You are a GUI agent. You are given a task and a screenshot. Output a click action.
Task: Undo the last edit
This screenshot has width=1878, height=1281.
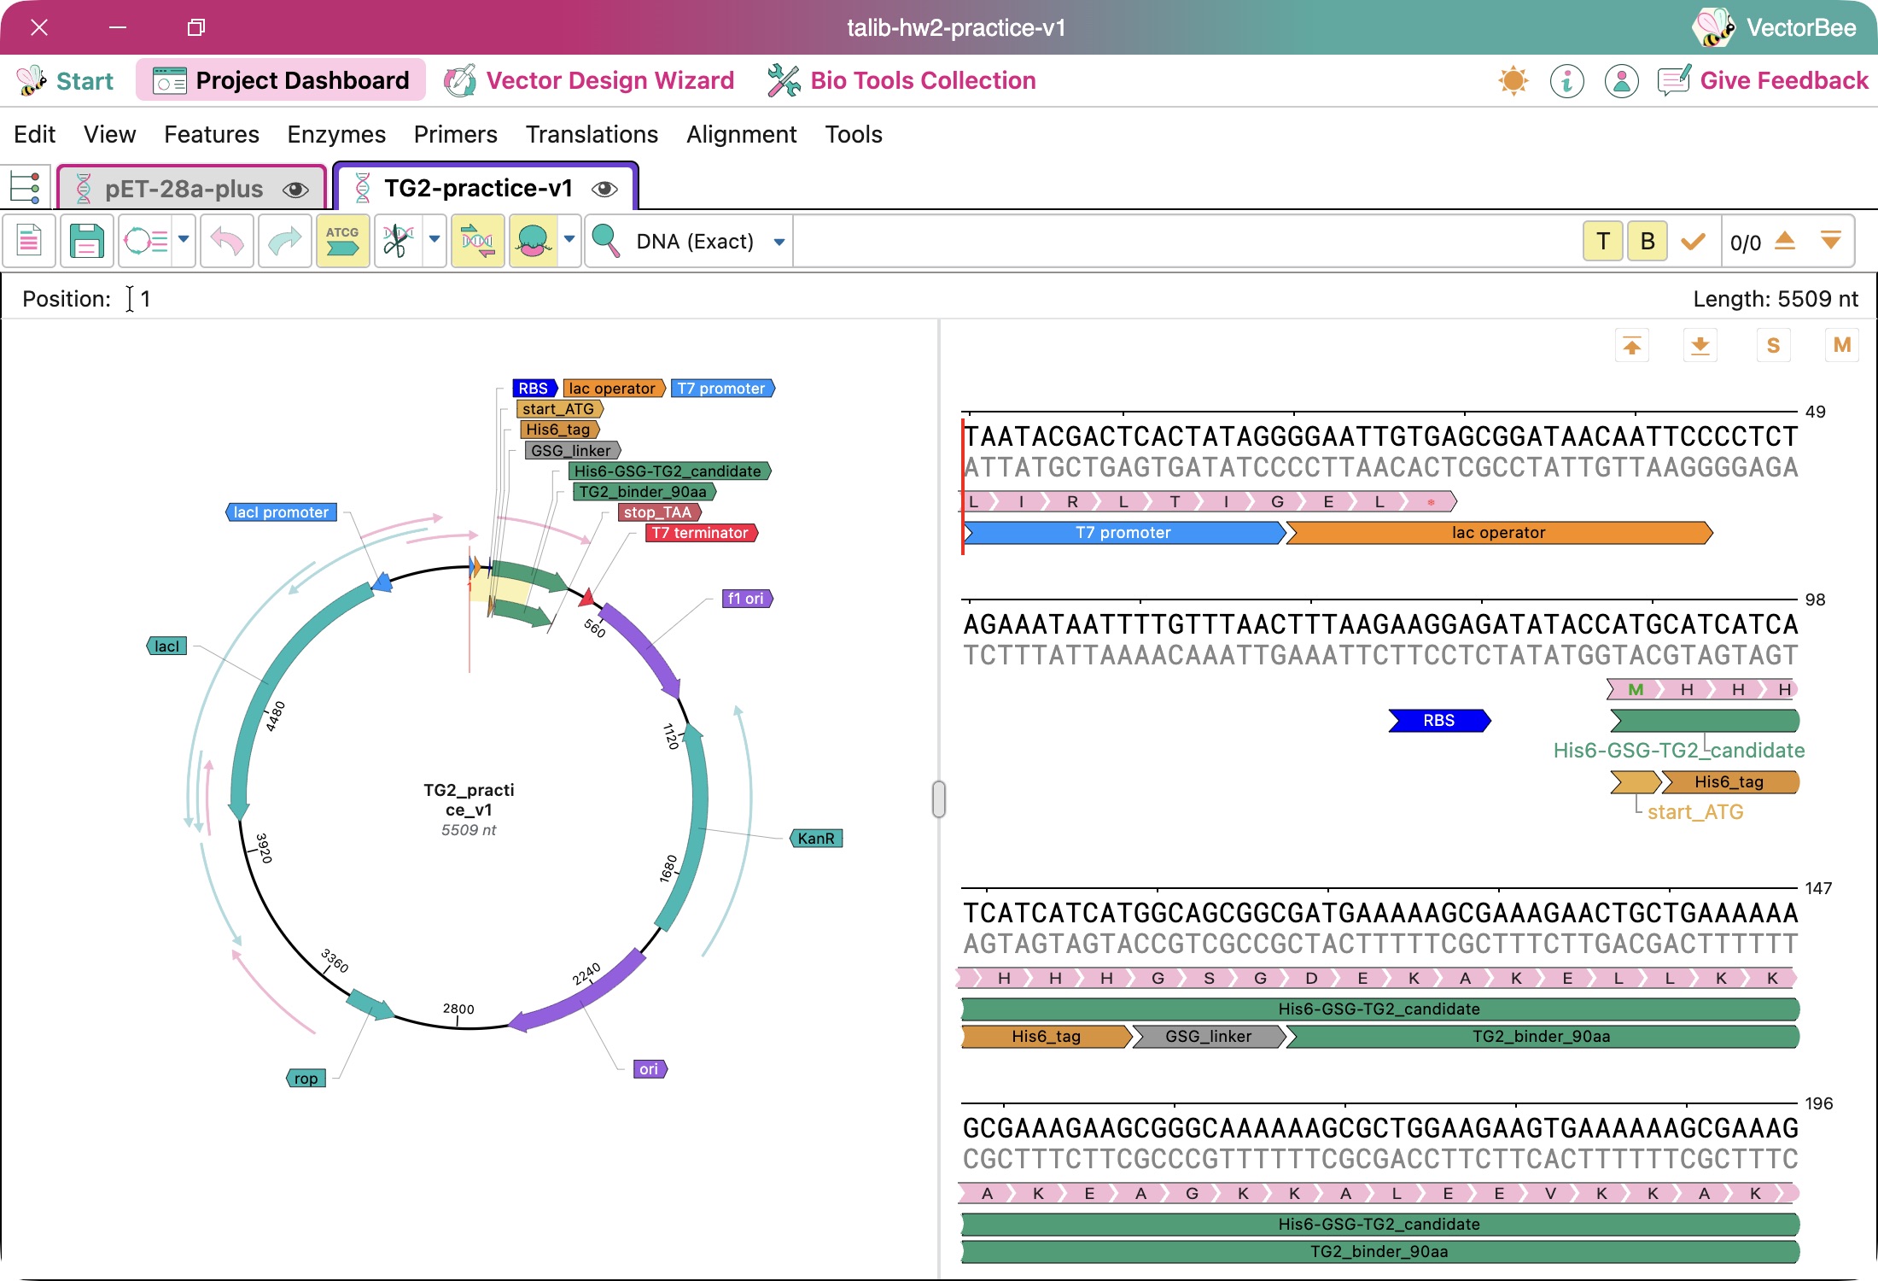[228, 242]
